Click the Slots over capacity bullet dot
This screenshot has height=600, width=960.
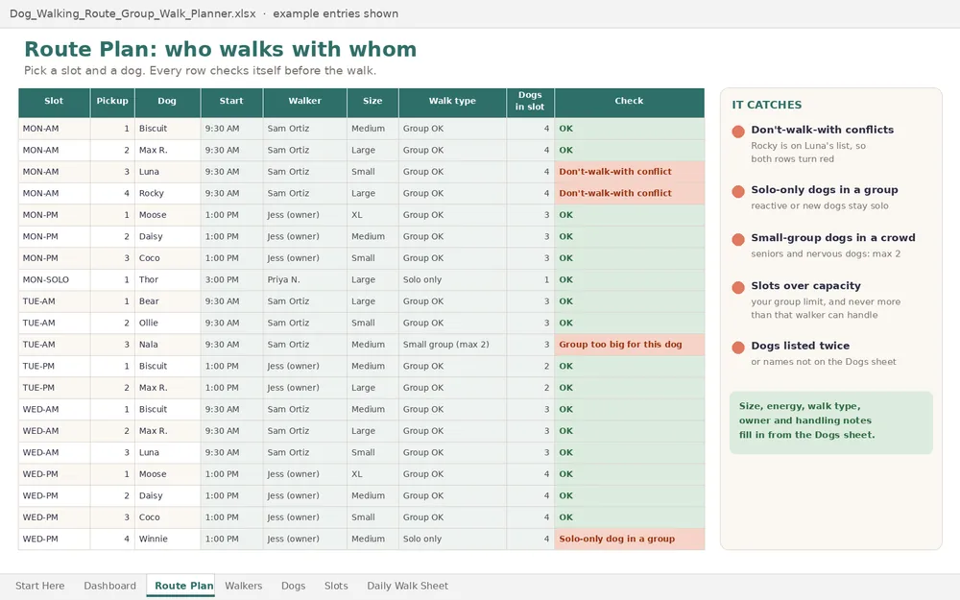point(738,287)
